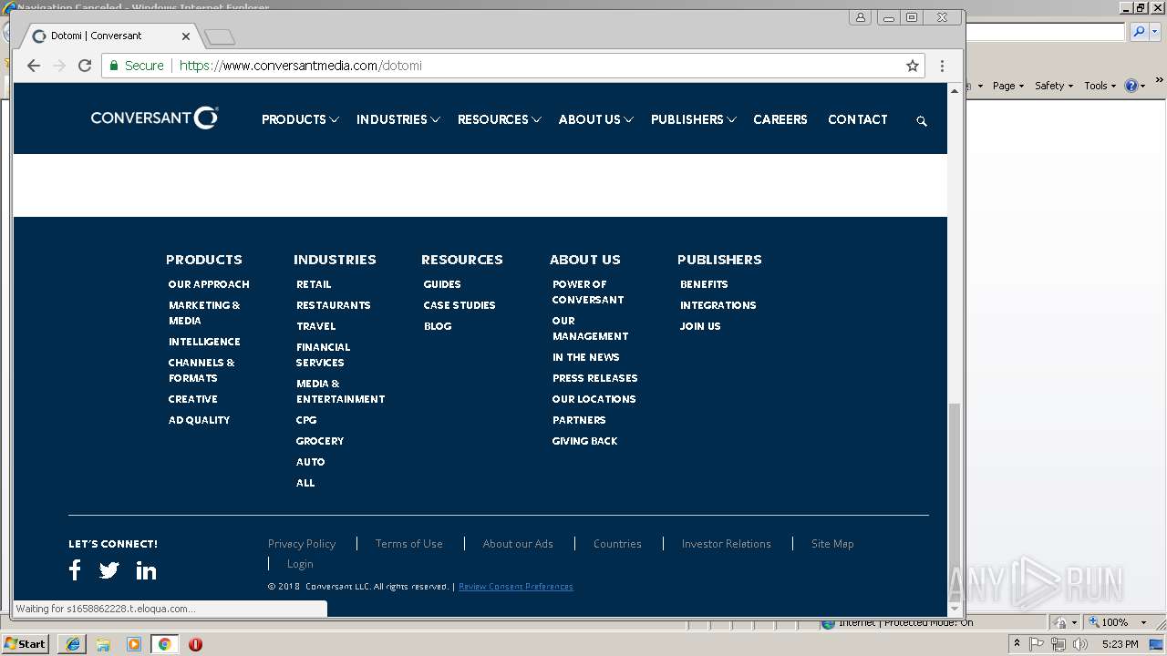The height and width of the screenshot is (656, 1167).
Task: Open the About our Ads link
Action: click(518, 544)
